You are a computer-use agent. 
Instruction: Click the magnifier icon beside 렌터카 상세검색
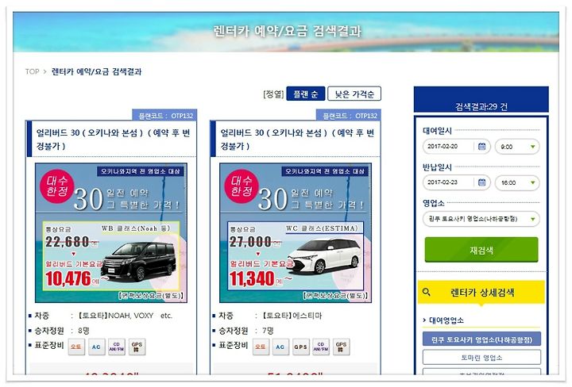426,292
